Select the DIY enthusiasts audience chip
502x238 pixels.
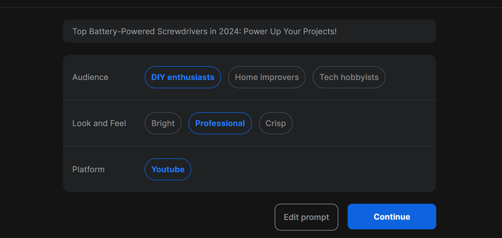183,77
